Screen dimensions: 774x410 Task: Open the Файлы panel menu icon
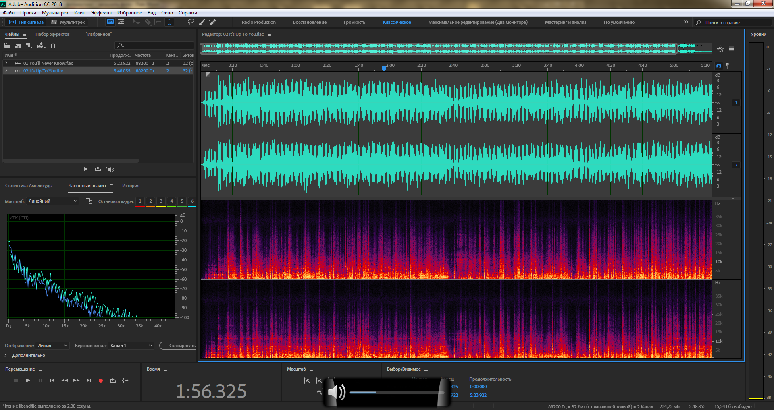25,34
